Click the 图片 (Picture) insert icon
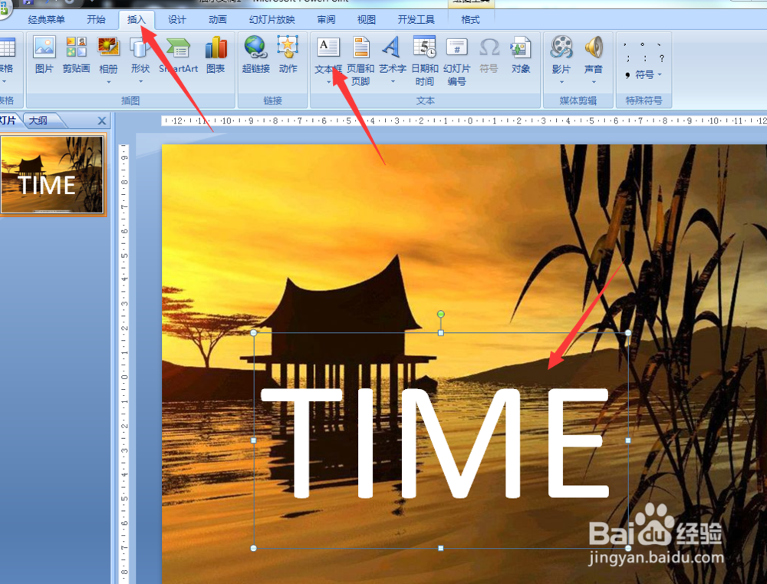The width and height of the screenshot is (767, 584). tap(44, 47)
